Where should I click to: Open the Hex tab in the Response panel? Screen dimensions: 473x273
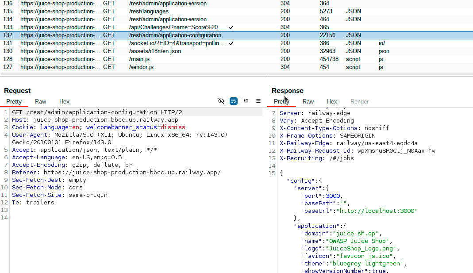(332, 101)
